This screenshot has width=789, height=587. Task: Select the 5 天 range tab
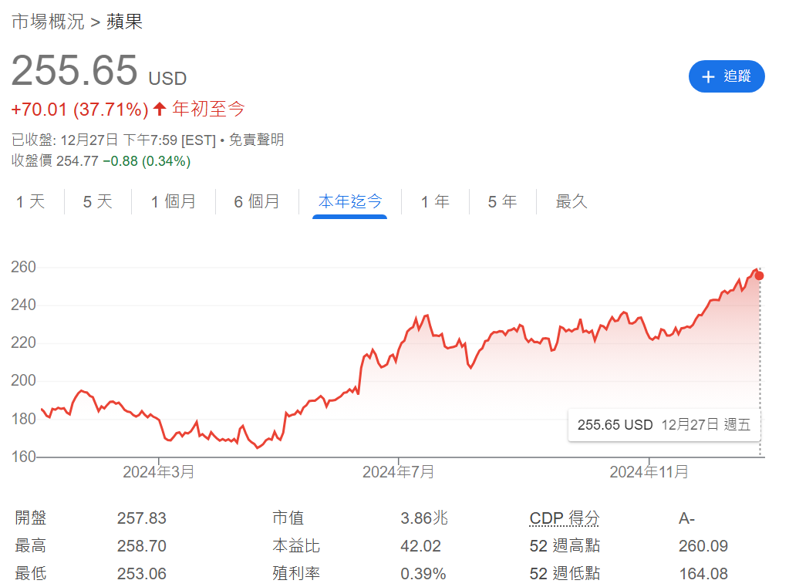pyautogui.click(x=98, y=201)
